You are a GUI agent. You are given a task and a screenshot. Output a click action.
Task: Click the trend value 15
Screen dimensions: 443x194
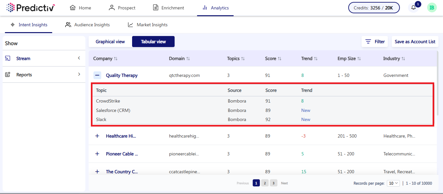304,172
